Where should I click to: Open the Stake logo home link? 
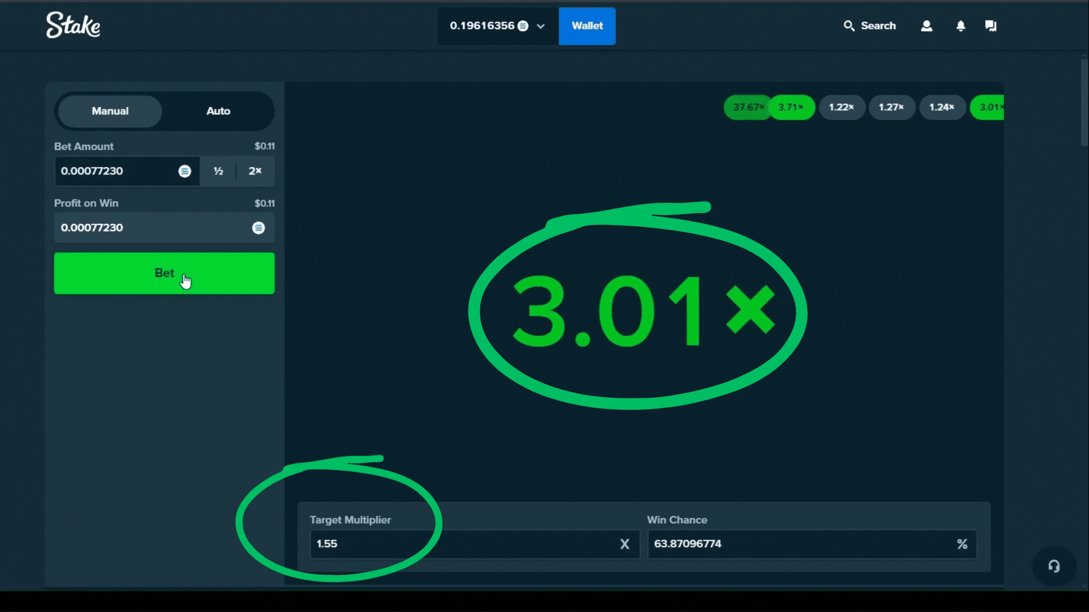pos(73,25)
